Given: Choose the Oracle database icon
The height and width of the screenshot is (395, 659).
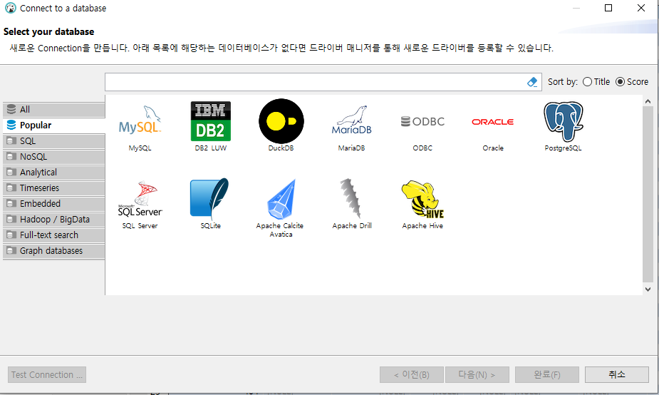Looking at the screenshot, I should [x=492, y=122].
